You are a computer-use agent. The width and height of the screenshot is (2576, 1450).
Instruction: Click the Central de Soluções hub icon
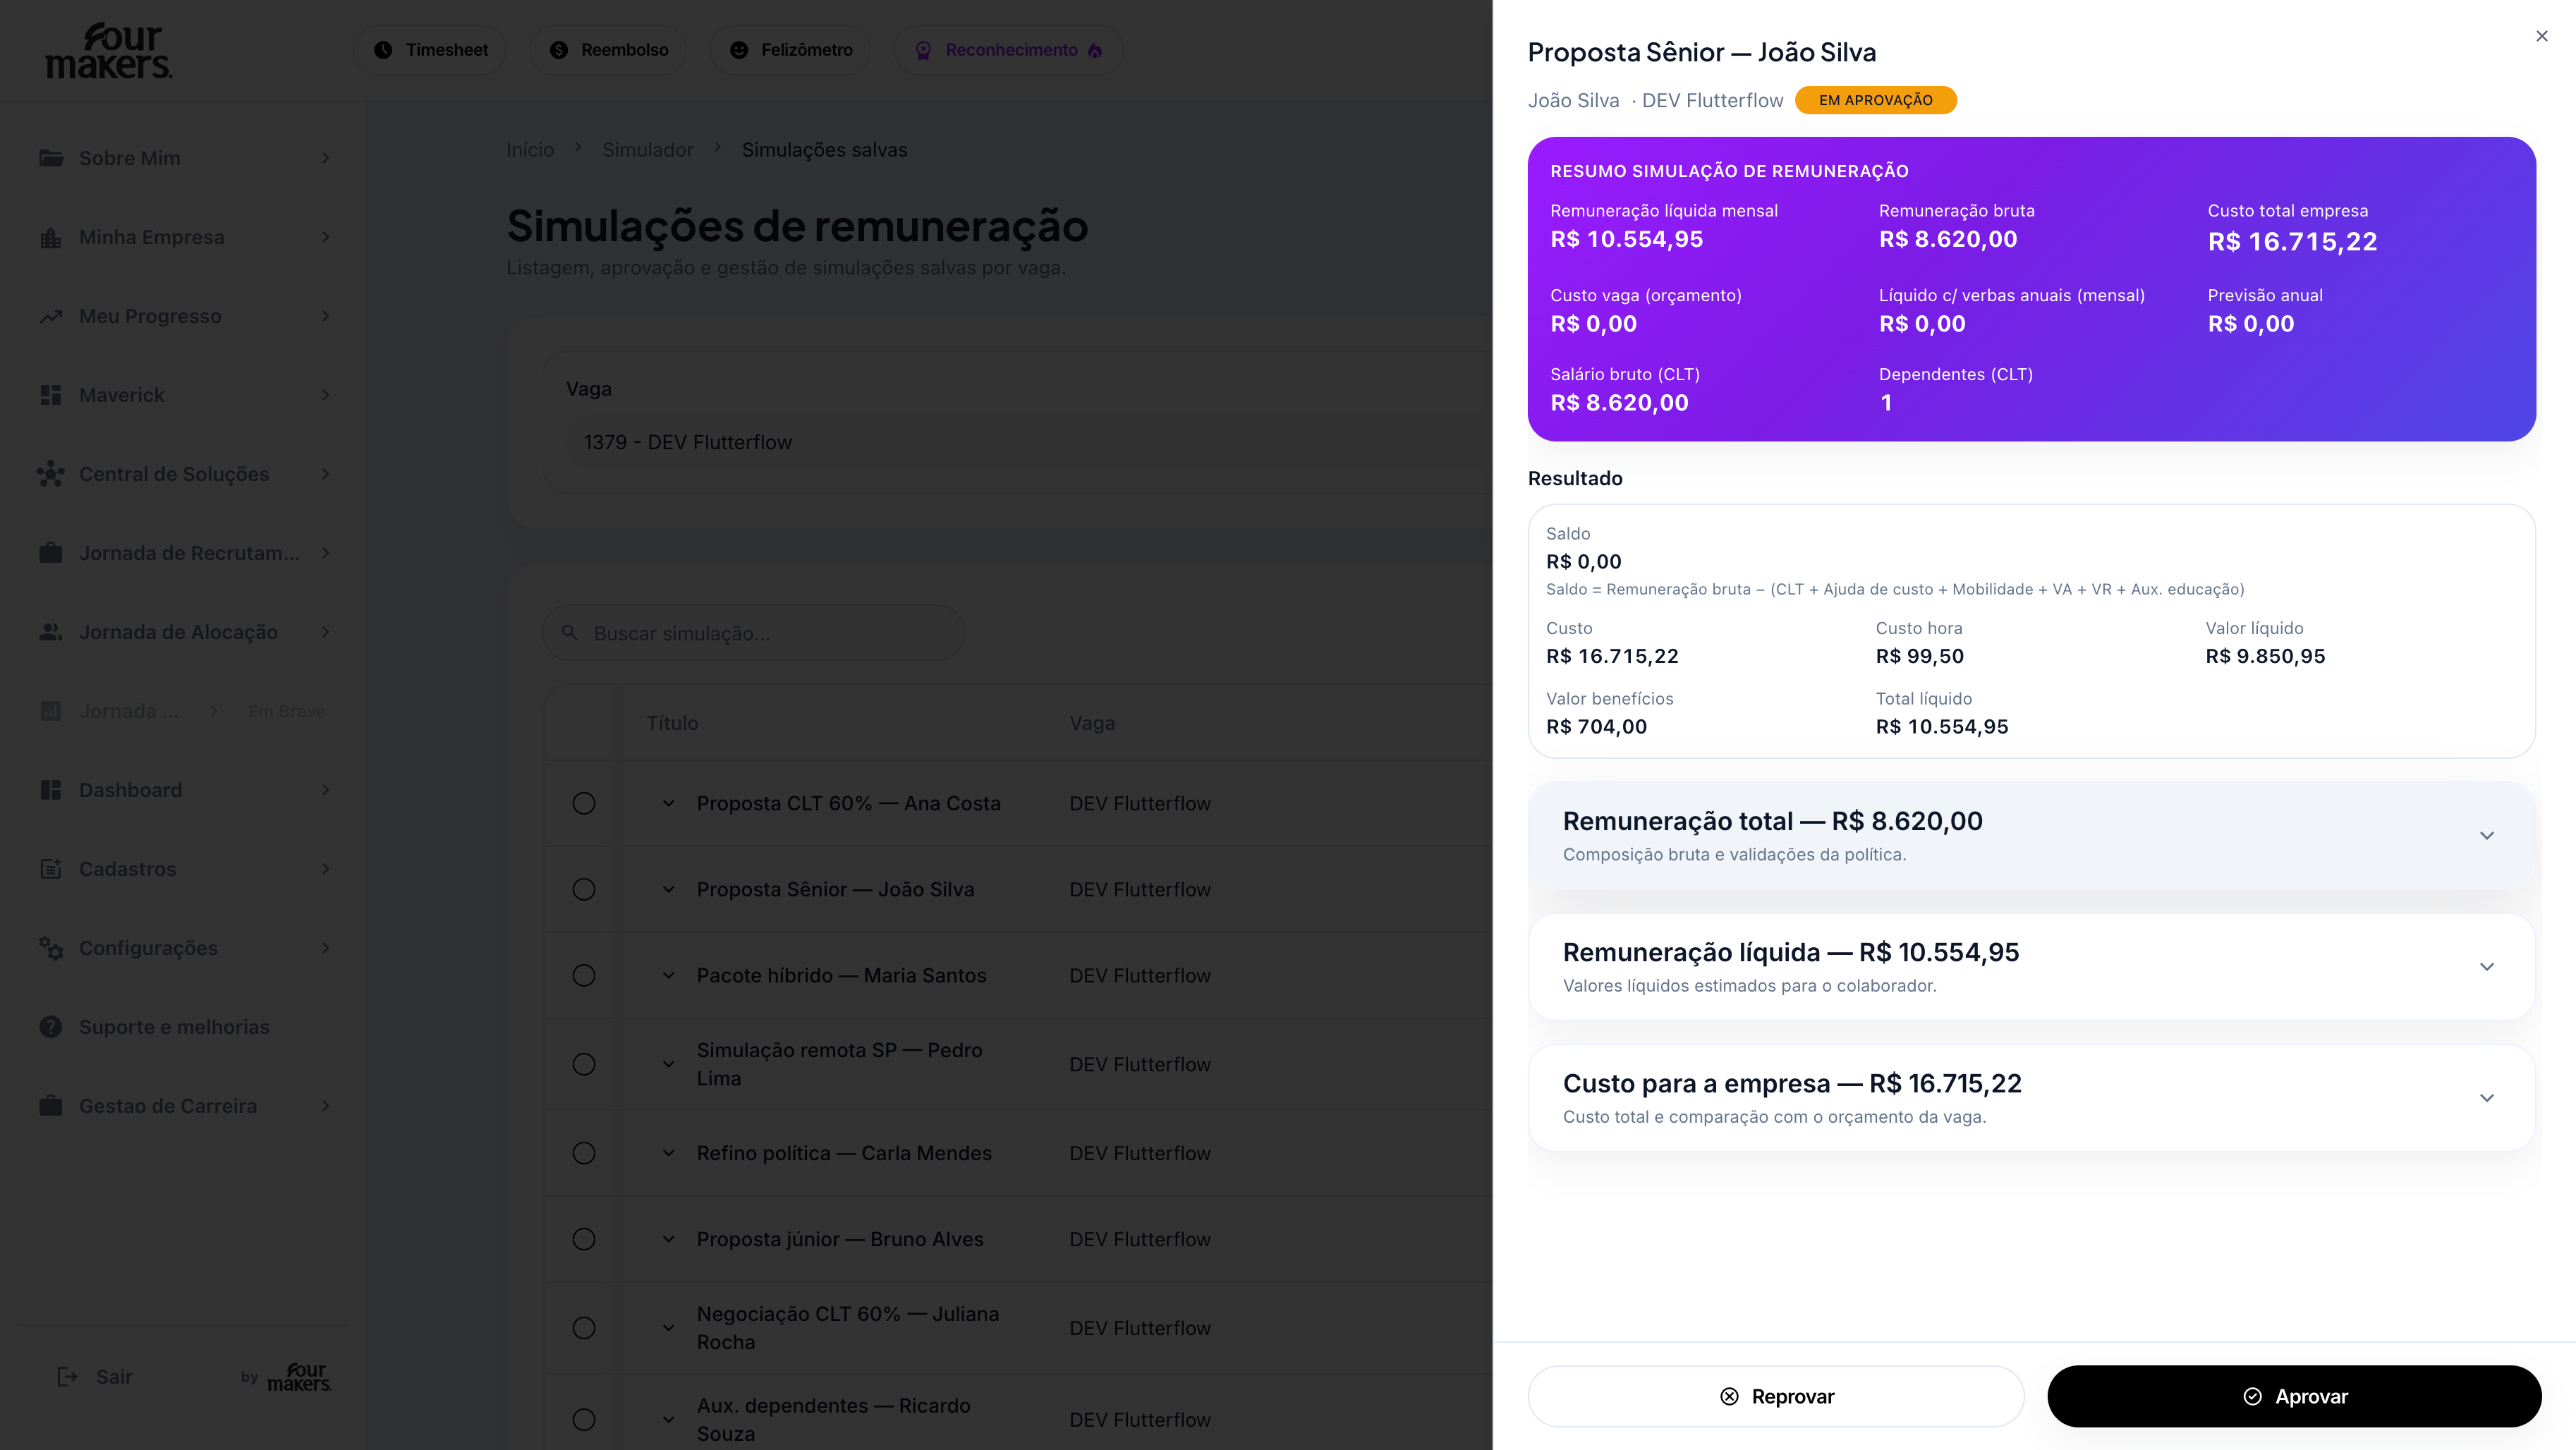click(50, 474)
